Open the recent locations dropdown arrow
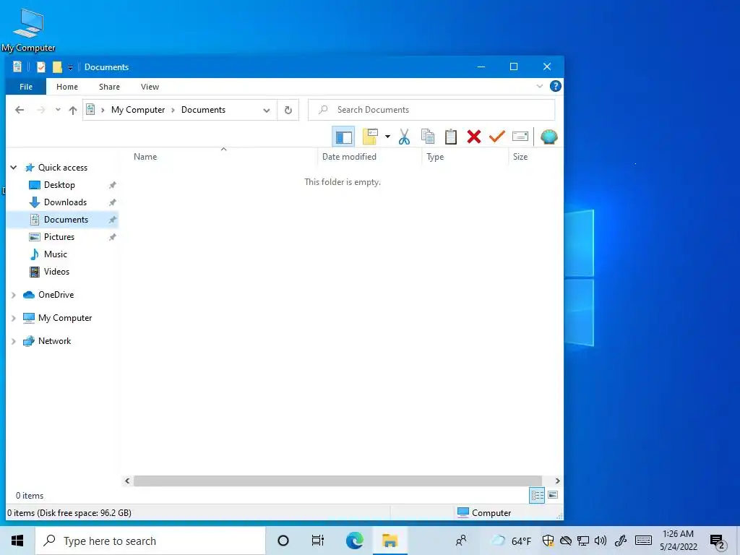The width and height of the screenshot is (740, 555). (x=58, y=110)
